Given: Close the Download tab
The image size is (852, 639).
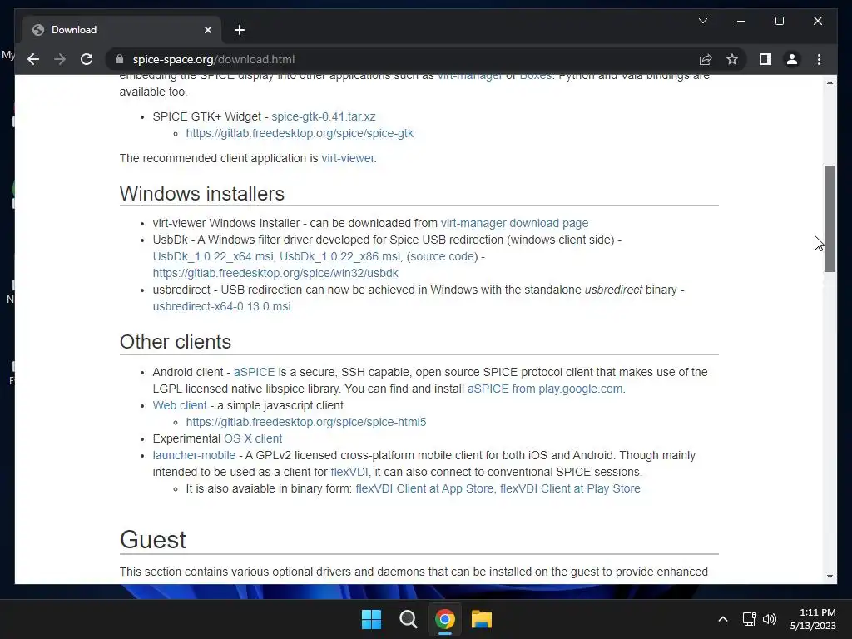Looking at the screenshot, I should point(207,30).
